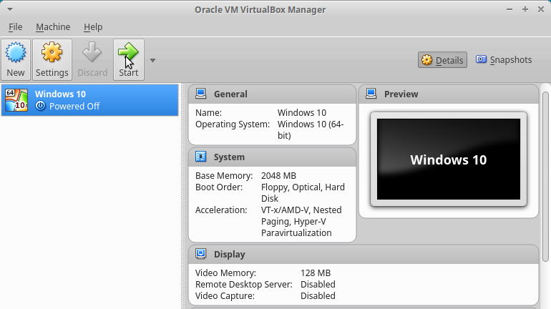Click the System section chip icon

[x=200, y=156]
